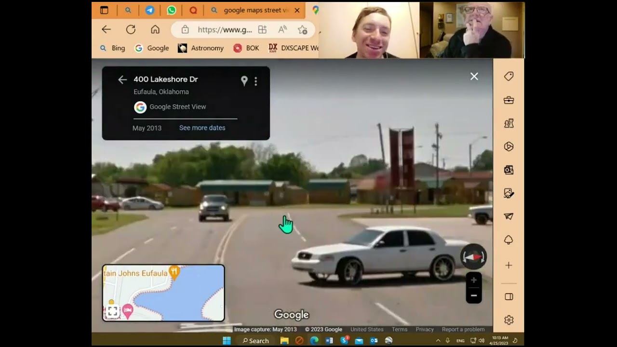
Task: Open Mail from the taskbar
Action: 359,341
